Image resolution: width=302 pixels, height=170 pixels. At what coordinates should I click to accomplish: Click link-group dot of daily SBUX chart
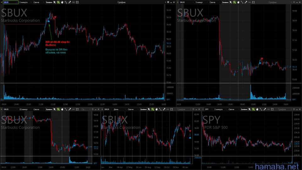click(102, 109)
